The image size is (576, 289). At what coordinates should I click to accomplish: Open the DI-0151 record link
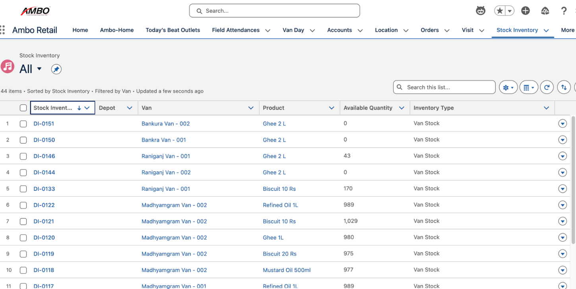(x=44, y=124)
